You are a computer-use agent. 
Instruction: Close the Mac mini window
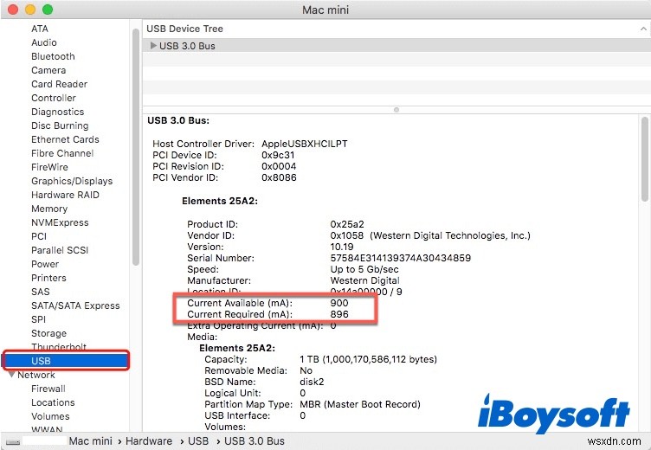click(13, 10)
